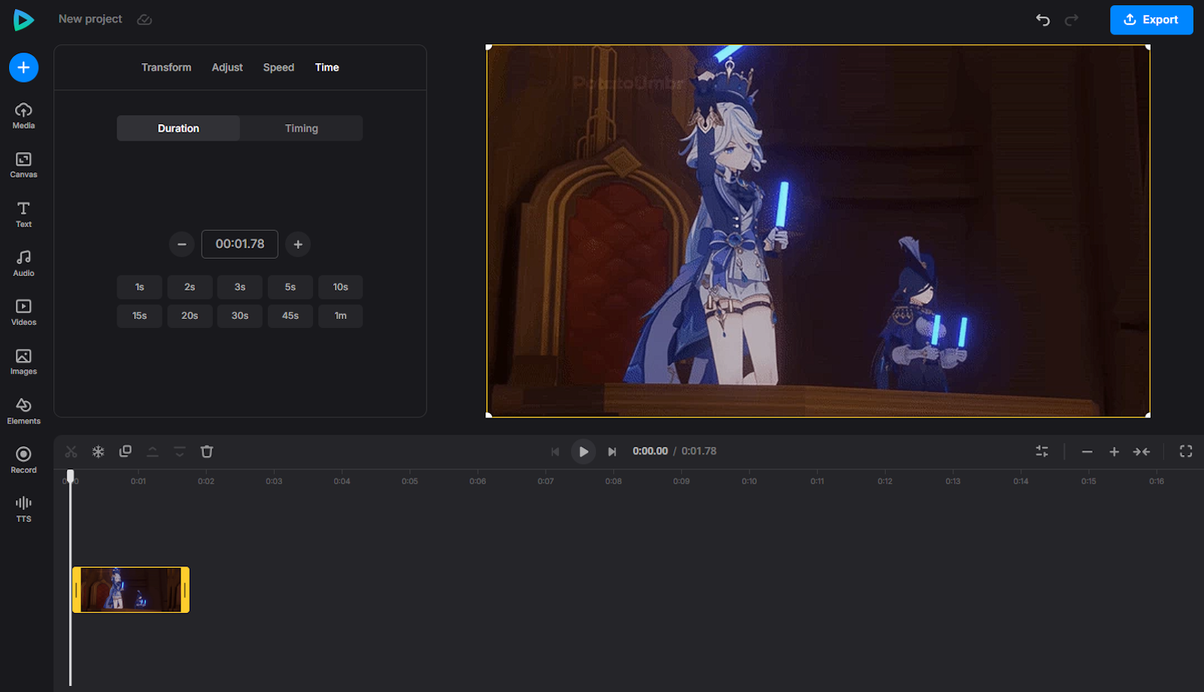Delete the selected clip with trash icon

click(207, 451)
